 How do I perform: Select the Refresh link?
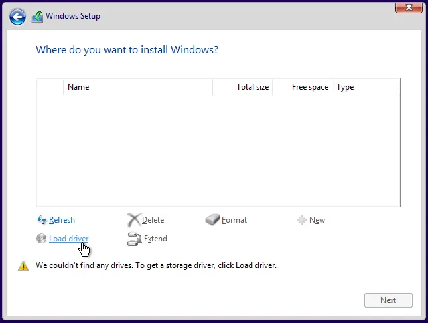pos(62,220)
